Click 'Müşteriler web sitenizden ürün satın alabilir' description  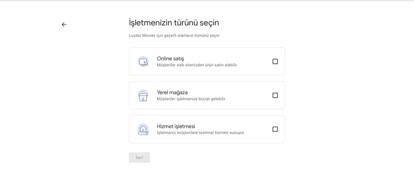click(x=197, y=65)
